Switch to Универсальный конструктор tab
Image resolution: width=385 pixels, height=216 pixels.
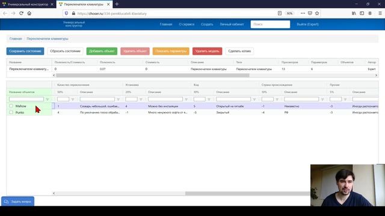(28, 4)
